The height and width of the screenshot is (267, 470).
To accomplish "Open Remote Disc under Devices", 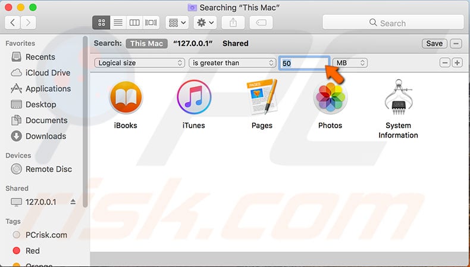I will pyautogui.click(x=42, y=169).
